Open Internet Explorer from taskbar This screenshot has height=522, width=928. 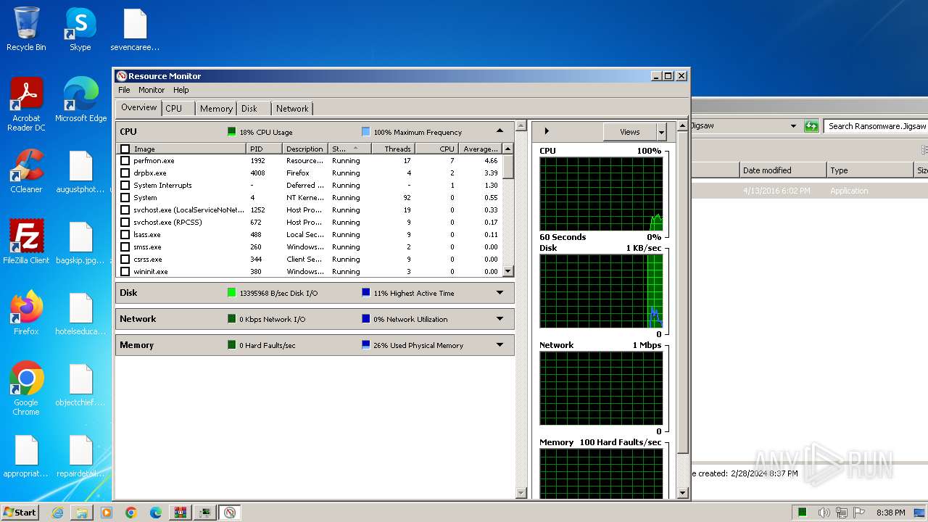pyautogui.click(x=57, y=513)
